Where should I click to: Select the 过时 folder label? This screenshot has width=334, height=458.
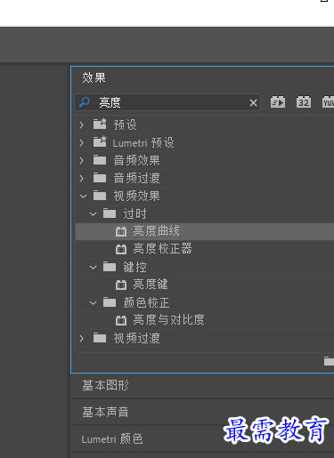(x=134, y=214)
